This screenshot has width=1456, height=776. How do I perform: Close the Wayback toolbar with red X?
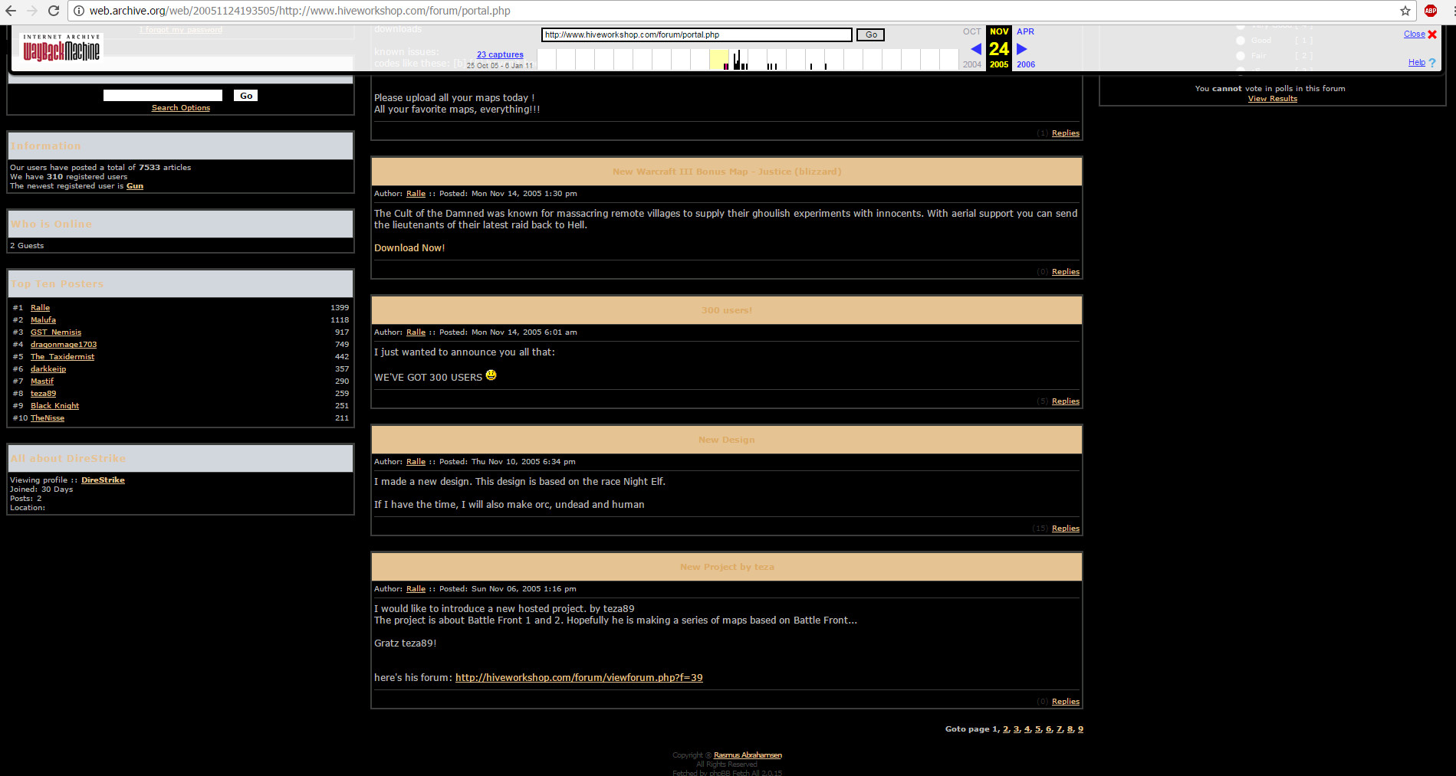(x=1431, y=34)
